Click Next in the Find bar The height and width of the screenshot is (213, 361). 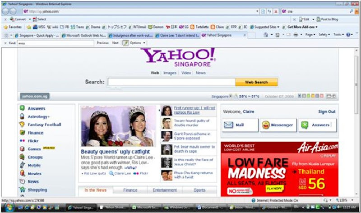tap(116, 43)
